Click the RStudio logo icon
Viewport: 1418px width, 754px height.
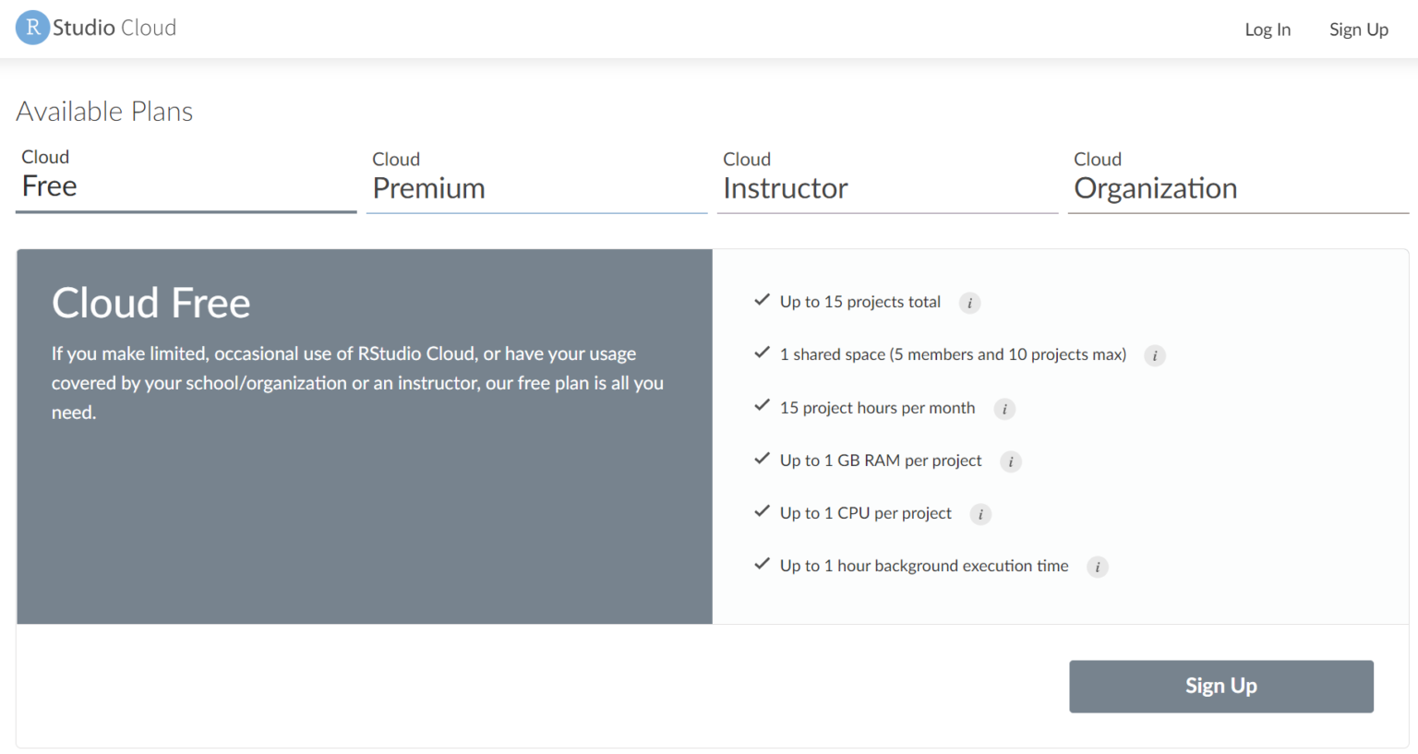coord(32,28)
